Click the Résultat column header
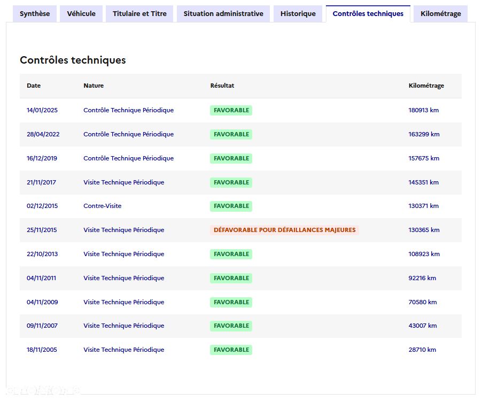 pos(222,86)
